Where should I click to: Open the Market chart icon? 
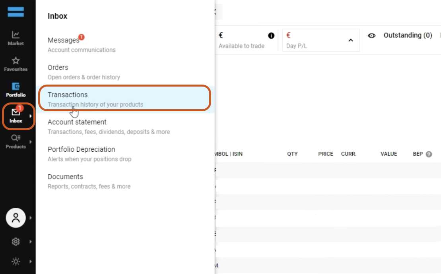[x=16, y=35]
